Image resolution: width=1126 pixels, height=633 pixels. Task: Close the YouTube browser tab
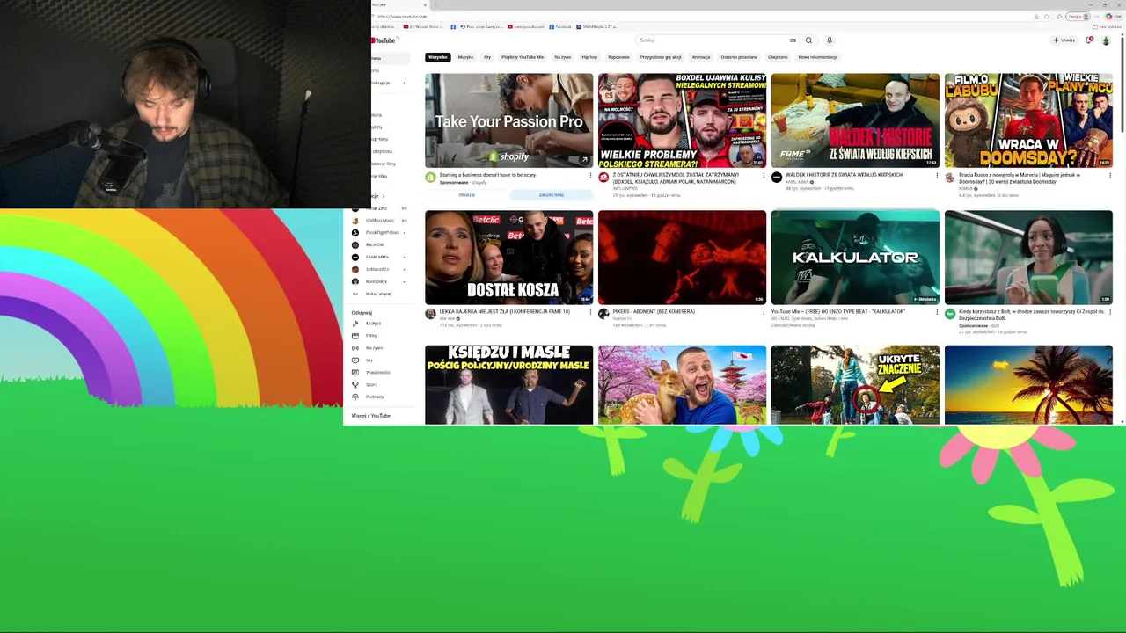tap(425, 5)
